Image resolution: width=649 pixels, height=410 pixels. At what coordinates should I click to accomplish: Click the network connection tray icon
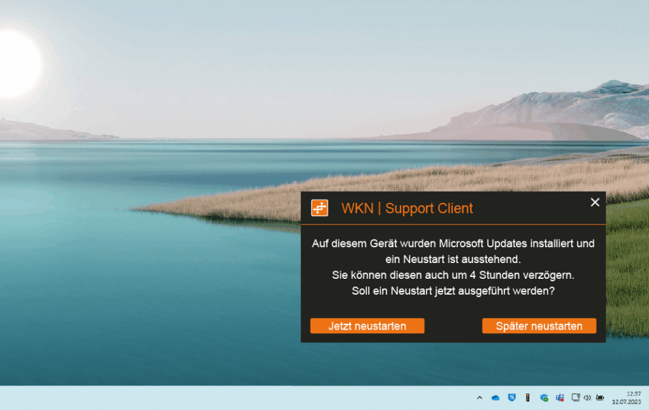click(575, 397)
